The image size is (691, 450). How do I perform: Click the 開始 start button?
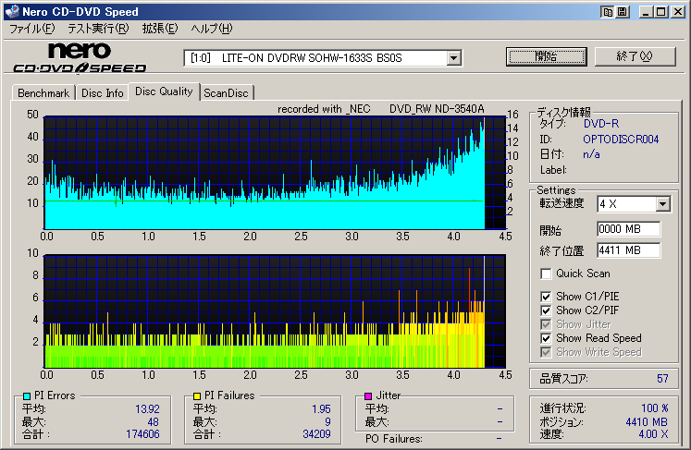(547, 56)
